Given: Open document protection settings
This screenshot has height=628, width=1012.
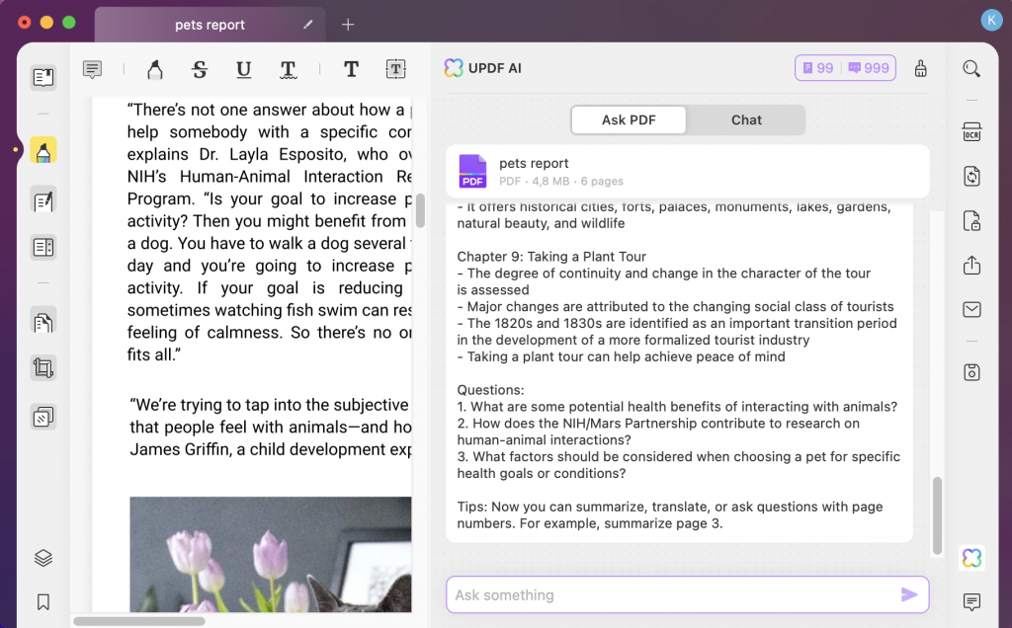Looking at the screenshot, I should (971, 220).
